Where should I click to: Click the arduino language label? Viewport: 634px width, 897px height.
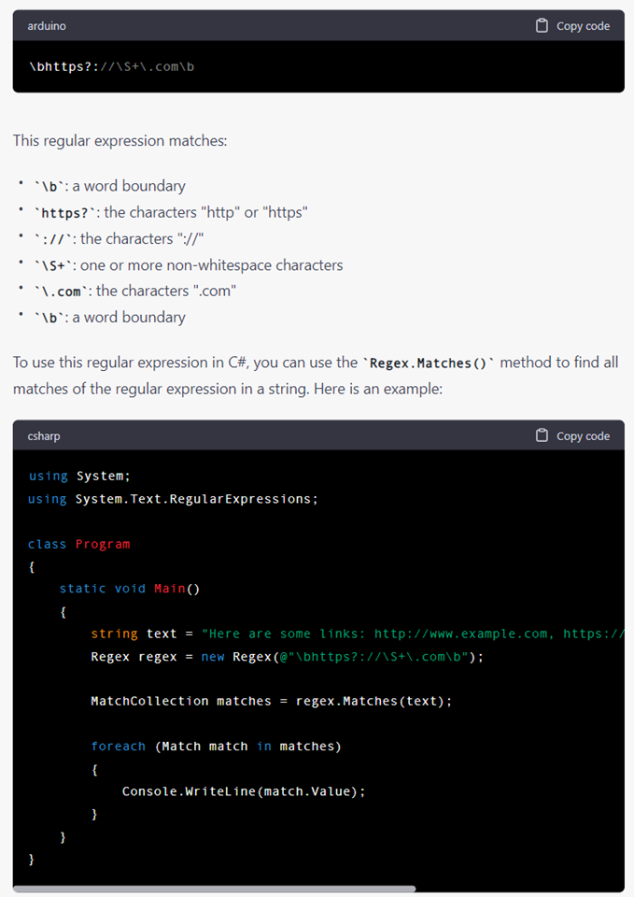point(46,26)
